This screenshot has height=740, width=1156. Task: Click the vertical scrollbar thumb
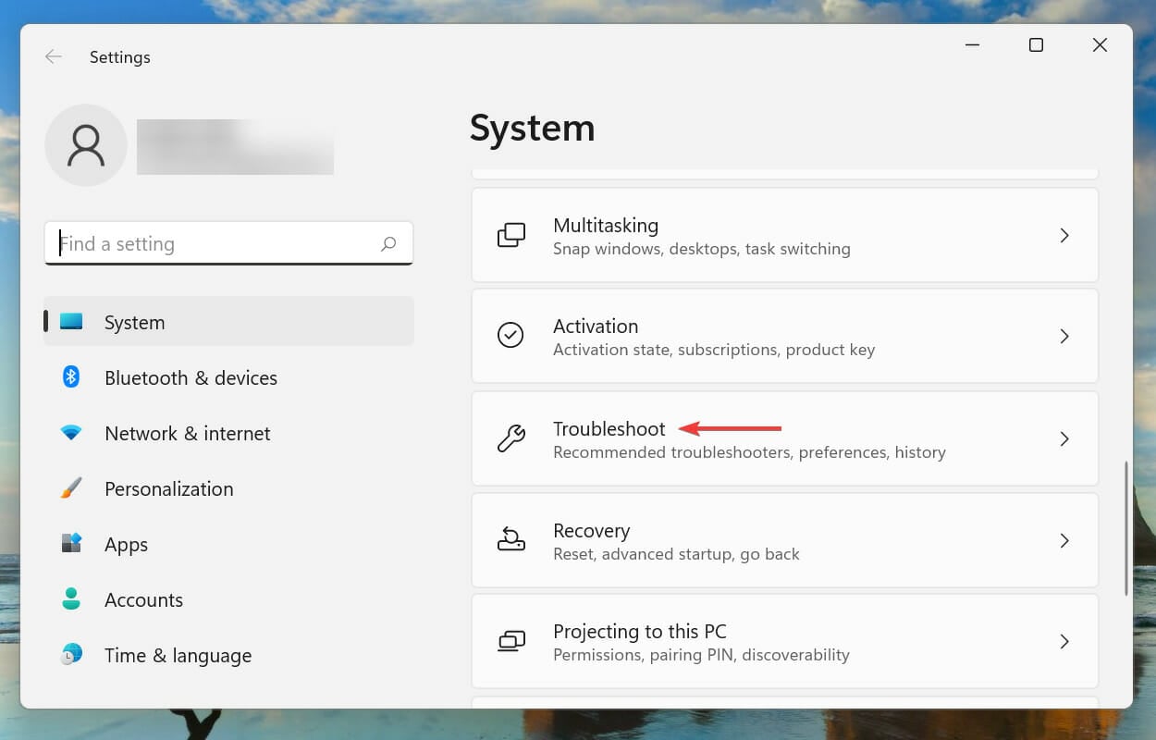tap(1125, 528)
